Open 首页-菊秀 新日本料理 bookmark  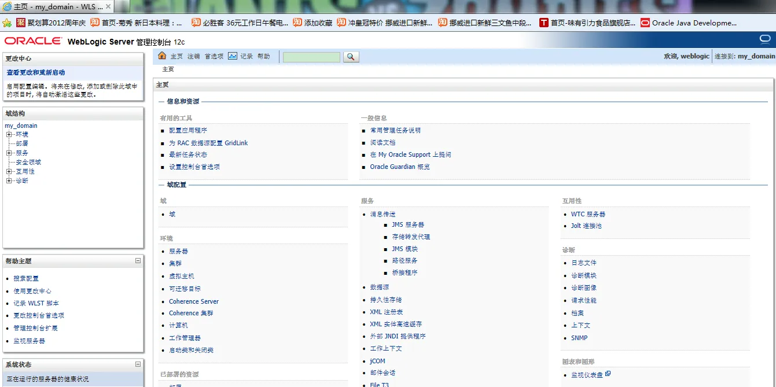[x=136, y=23]
